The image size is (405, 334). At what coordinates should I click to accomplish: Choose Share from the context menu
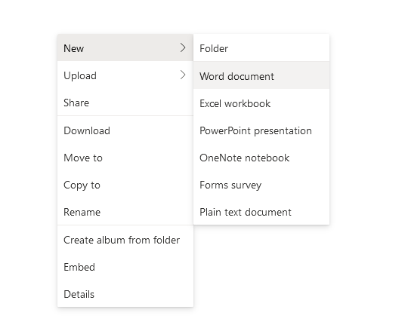125,103
